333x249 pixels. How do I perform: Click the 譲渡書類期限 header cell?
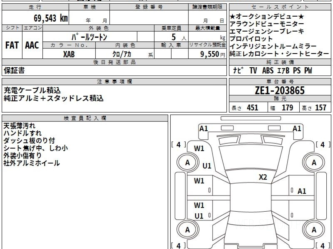(x=207, y=7)
